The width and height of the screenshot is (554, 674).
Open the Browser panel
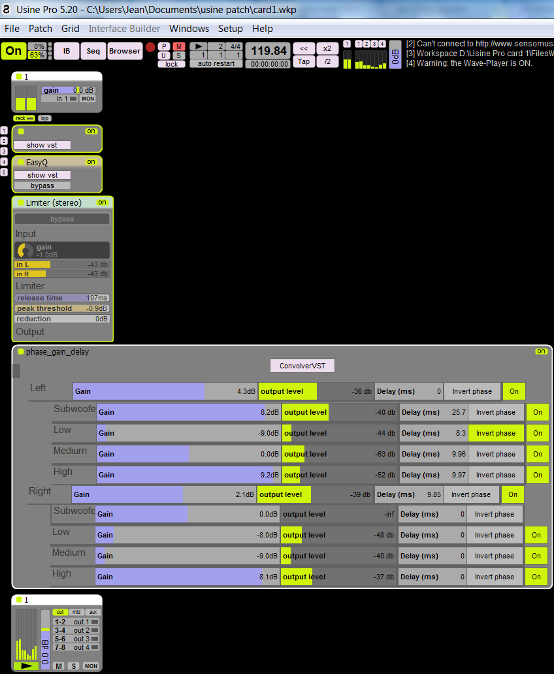125,51
